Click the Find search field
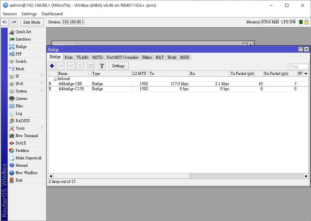Screen dimensions: 311x221 coord(298,67)
